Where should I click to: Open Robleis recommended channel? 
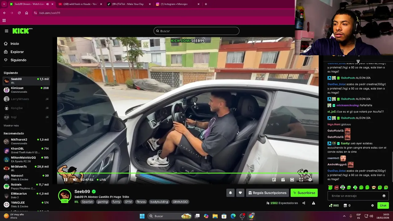[26, 186]
